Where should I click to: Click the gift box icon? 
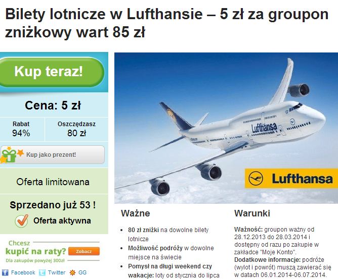pyautogui.click(x=9, y=155)
